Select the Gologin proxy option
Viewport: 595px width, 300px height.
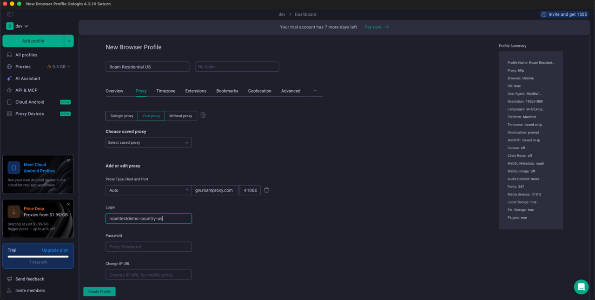pos(122,116)
